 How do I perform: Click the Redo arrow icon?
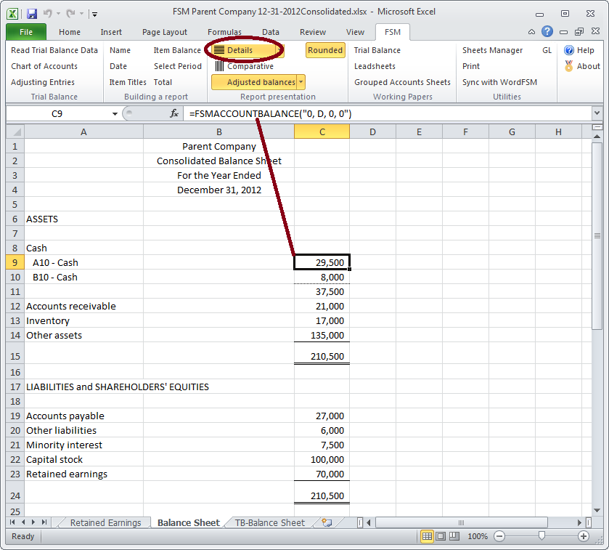[x=70, y=14]
